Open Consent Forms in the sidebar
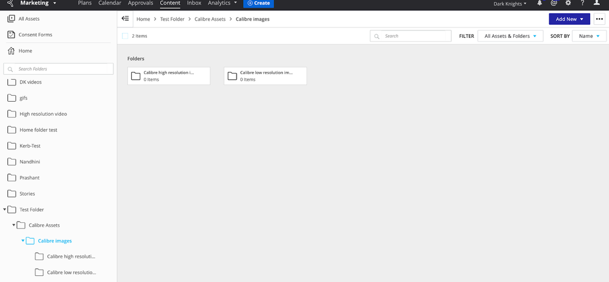 point(35,35)
